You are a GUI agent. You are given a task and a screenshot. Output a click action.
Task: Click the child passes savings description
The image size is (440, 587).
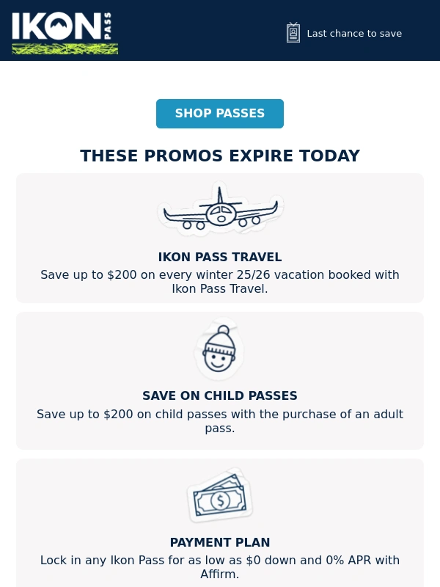click(x=220, y=415)
